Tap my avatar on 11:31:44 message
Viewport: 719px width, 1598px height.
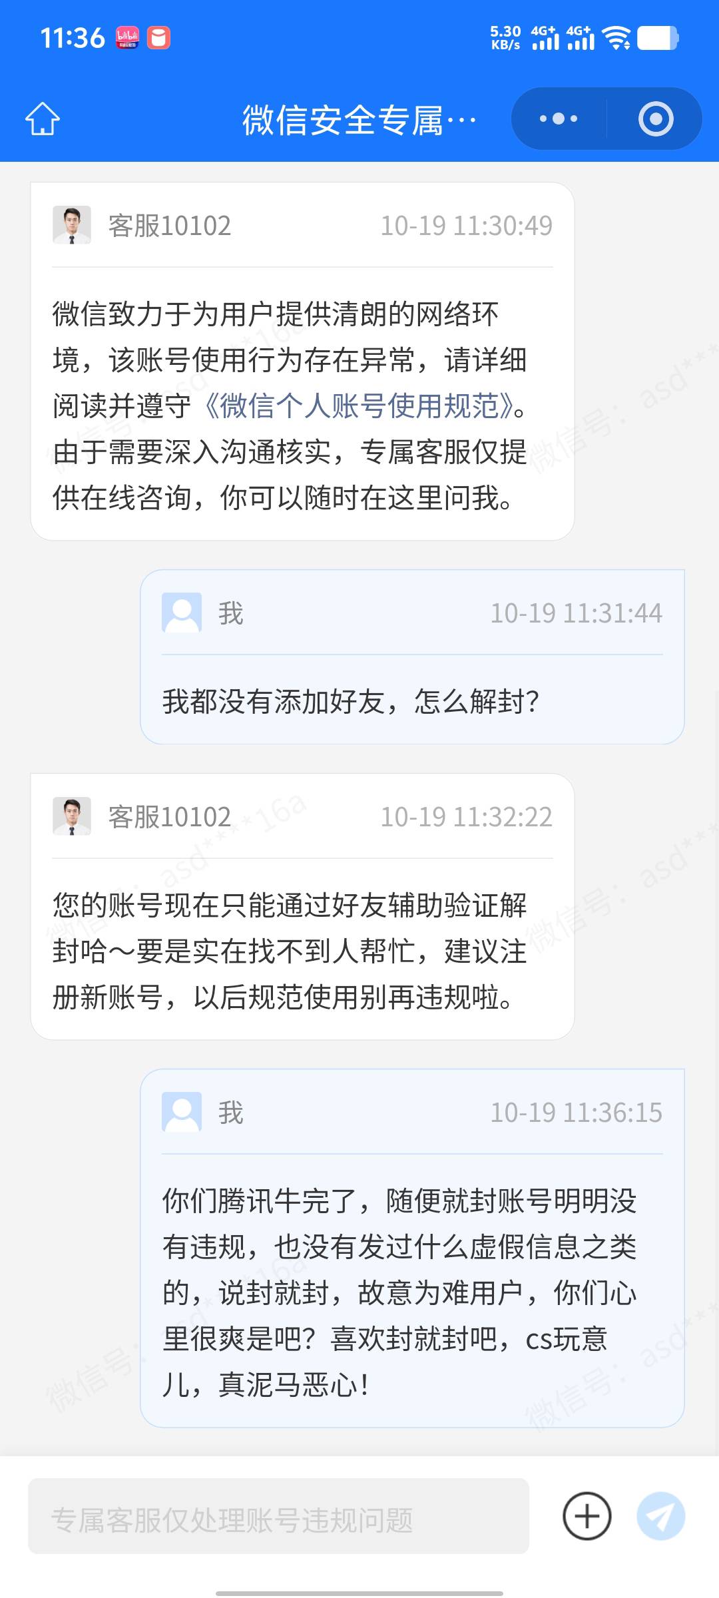click(x=182, y=613)
